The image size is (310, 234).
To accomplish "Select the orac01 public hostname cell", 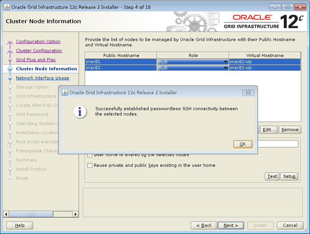I will (x=121, y=62).
